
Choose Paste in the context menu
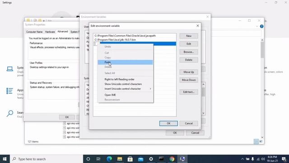click(126, 62)
